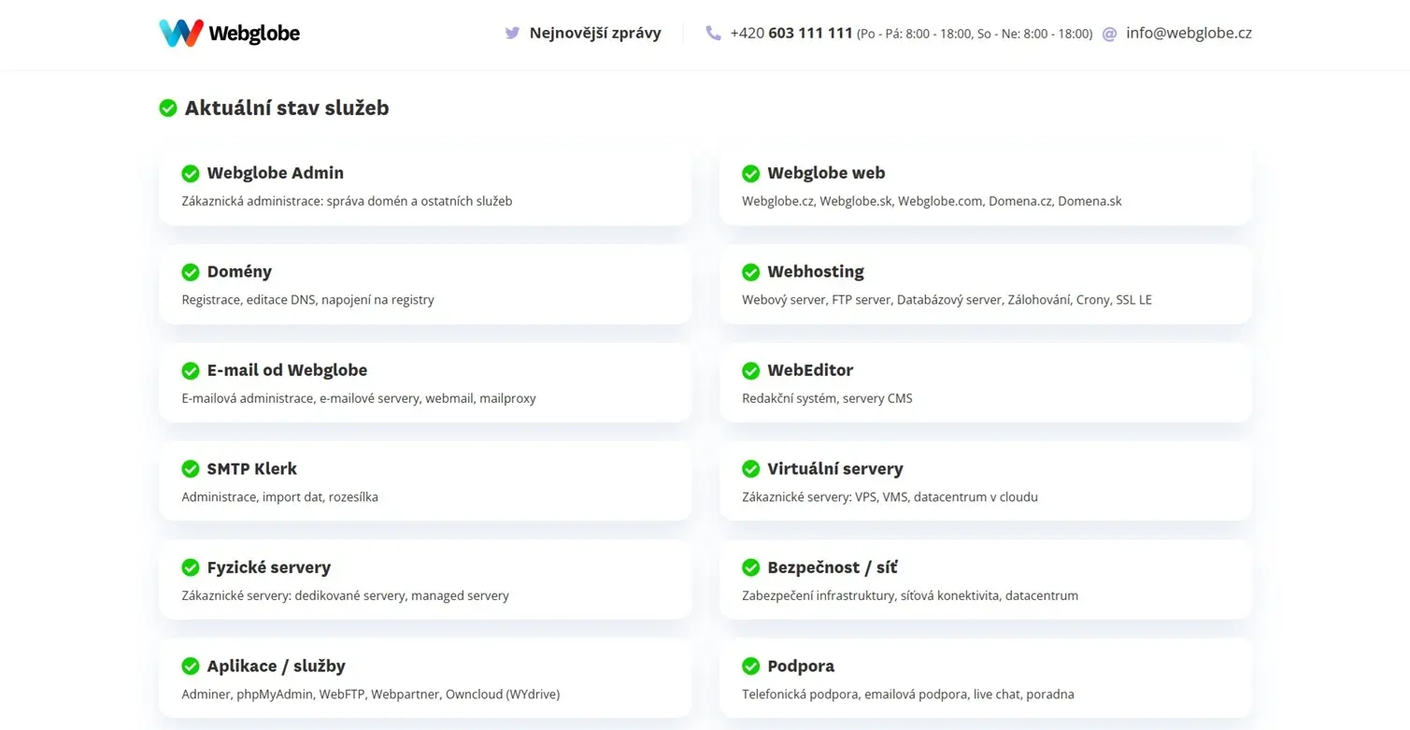Open the Webglobe Admin service card

(425, 186)
